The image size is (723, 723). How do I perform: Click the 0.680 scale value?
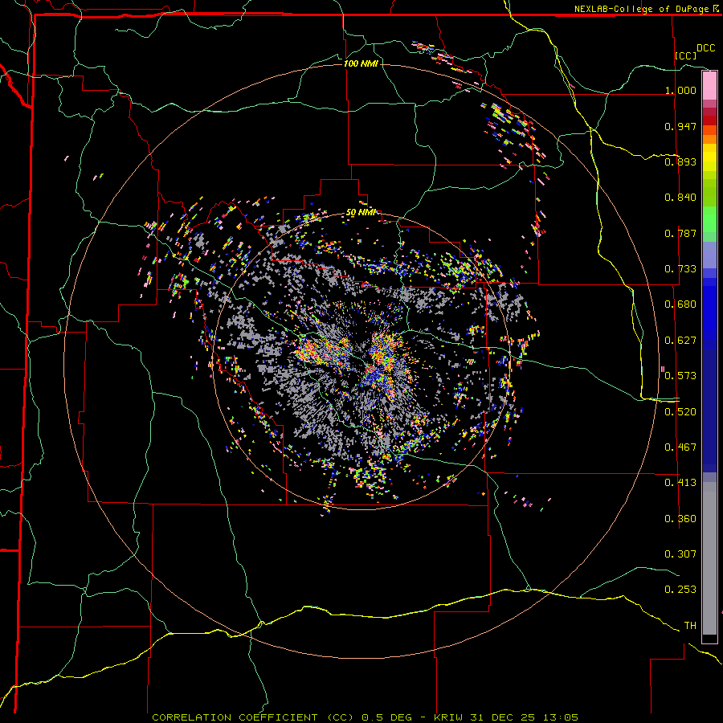tap(680, 304)
